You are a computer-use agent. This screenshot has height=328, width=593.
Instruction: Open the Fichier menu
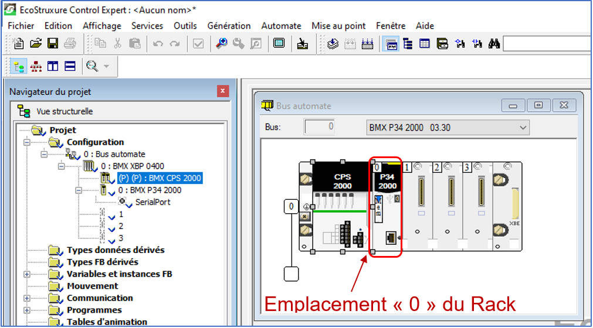click(x=21, y=26)
